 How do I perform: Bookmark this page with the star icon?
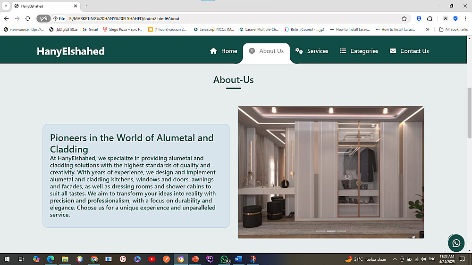click(x=404, y=19)
